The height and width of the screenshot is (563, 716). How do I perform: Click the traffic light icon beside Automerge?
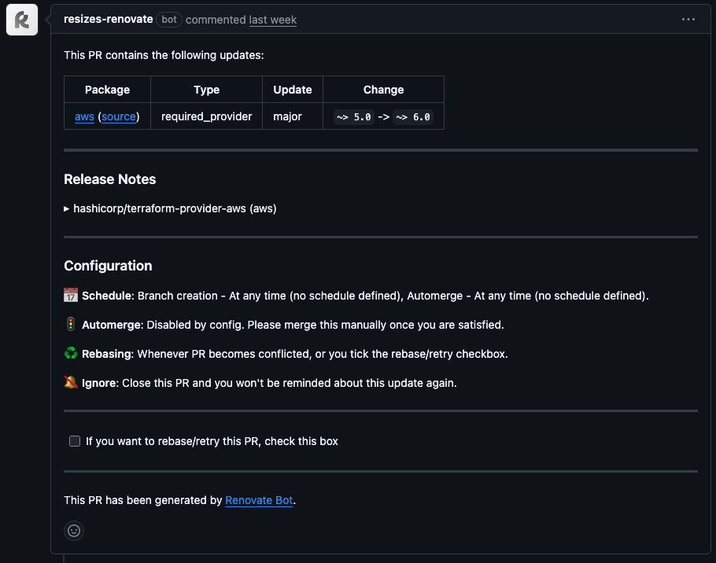[x=71, y=325]
